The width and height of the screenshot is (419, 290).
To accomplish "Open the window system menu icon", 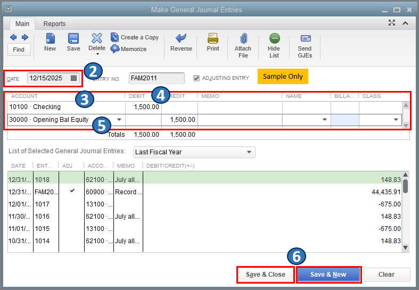I will [9, 10].
